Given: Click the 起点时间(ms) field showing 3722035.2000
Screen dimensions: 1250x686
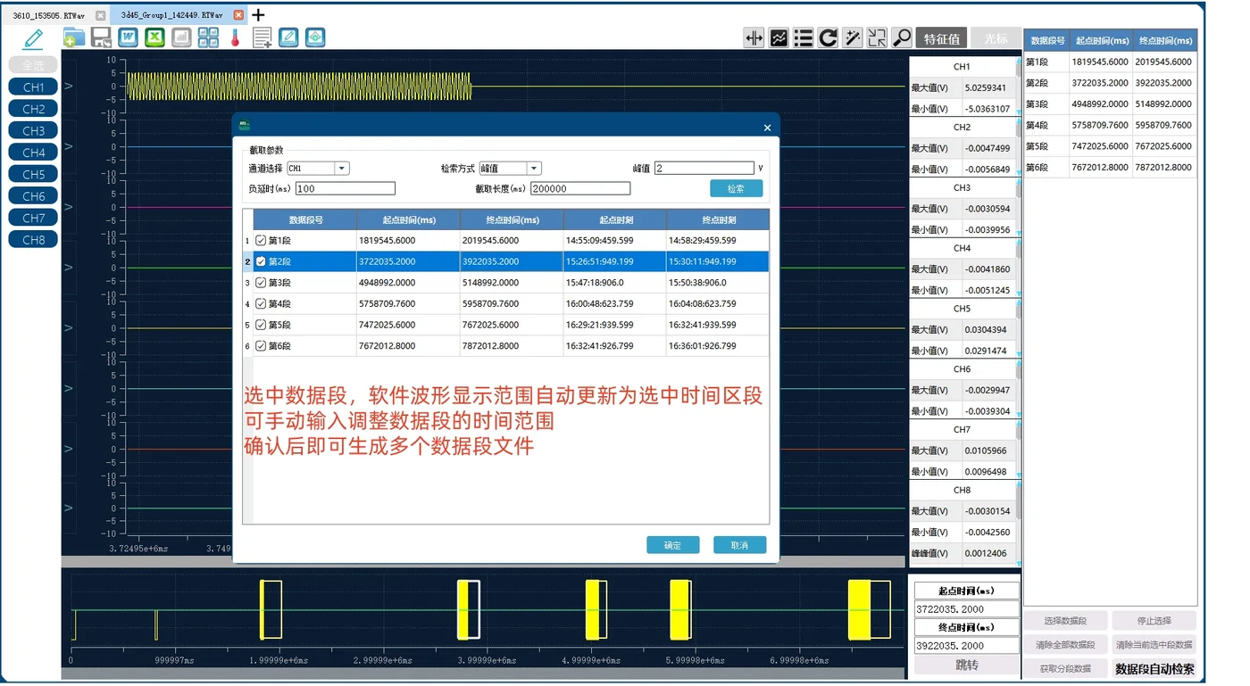Looking at the screenshot, I should click(967, 608).
